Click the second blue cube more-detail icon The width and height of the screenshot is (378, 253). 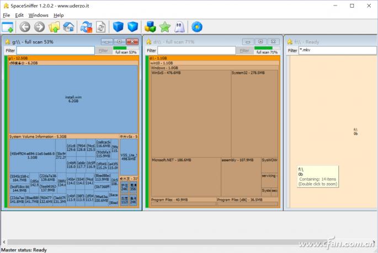133,27
